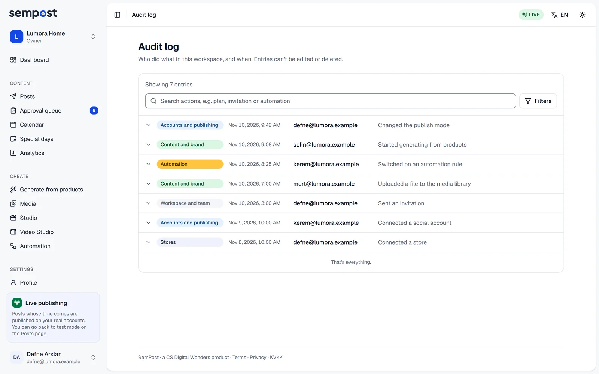Open the Lumora Home workspace switcher

53,37
